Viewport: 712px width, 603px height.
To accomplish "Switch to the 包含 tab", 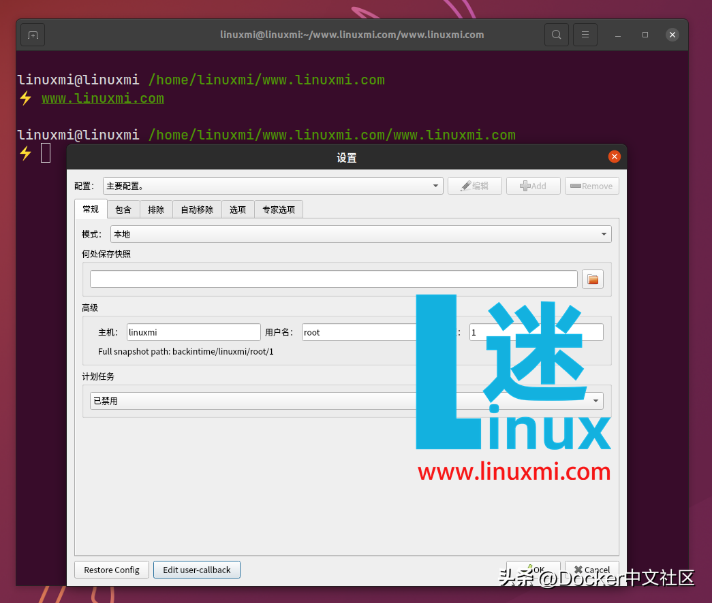I will tap(123, 210).
